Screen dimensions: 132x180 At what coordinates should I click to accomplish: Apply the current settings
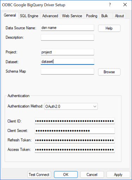coord(118,175)
